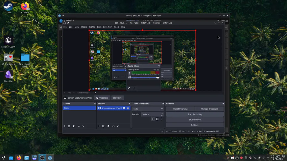
Task: Add a new scene with the plus icon
Action: pyautogui.click(x=65, y=126)
